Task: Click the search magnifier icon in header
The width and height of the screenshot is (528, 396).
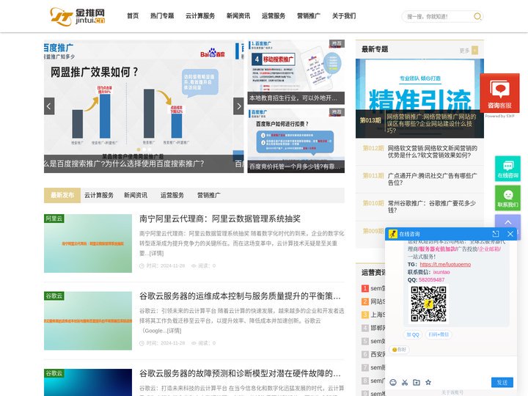Action: tap(477, 16)
